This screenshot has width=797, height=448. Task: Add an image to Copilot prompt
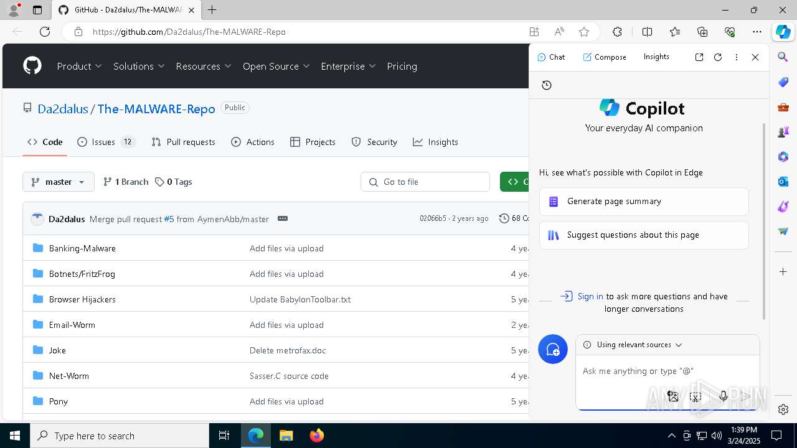pos(673,396)
